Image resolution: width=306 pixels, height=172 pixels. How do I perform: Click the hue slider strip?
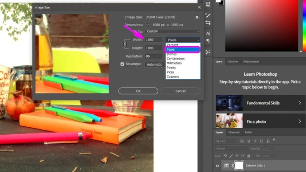[304, 25]
